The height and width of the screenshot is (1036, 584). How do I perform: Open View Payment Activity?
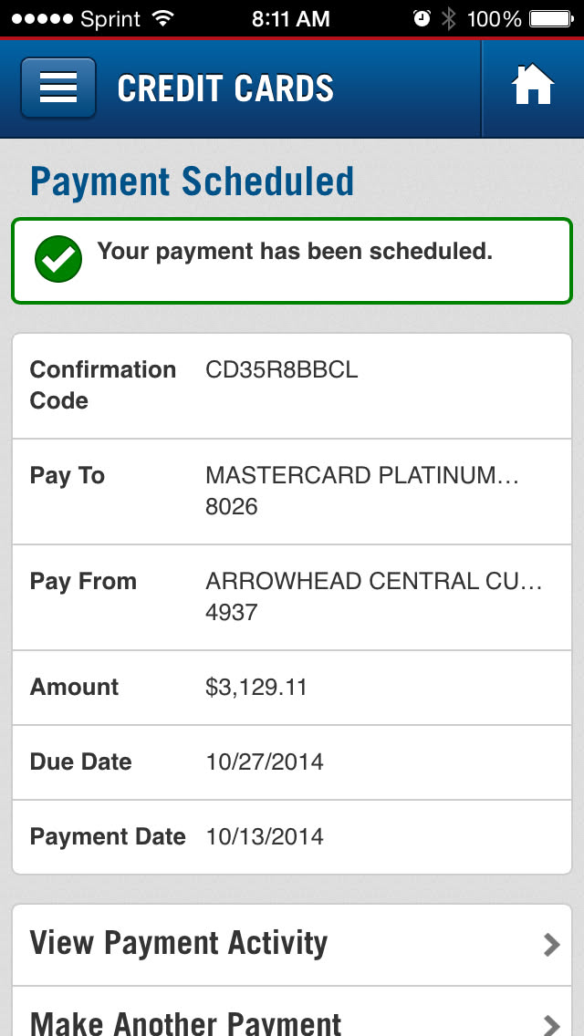[x=179, y=943]
